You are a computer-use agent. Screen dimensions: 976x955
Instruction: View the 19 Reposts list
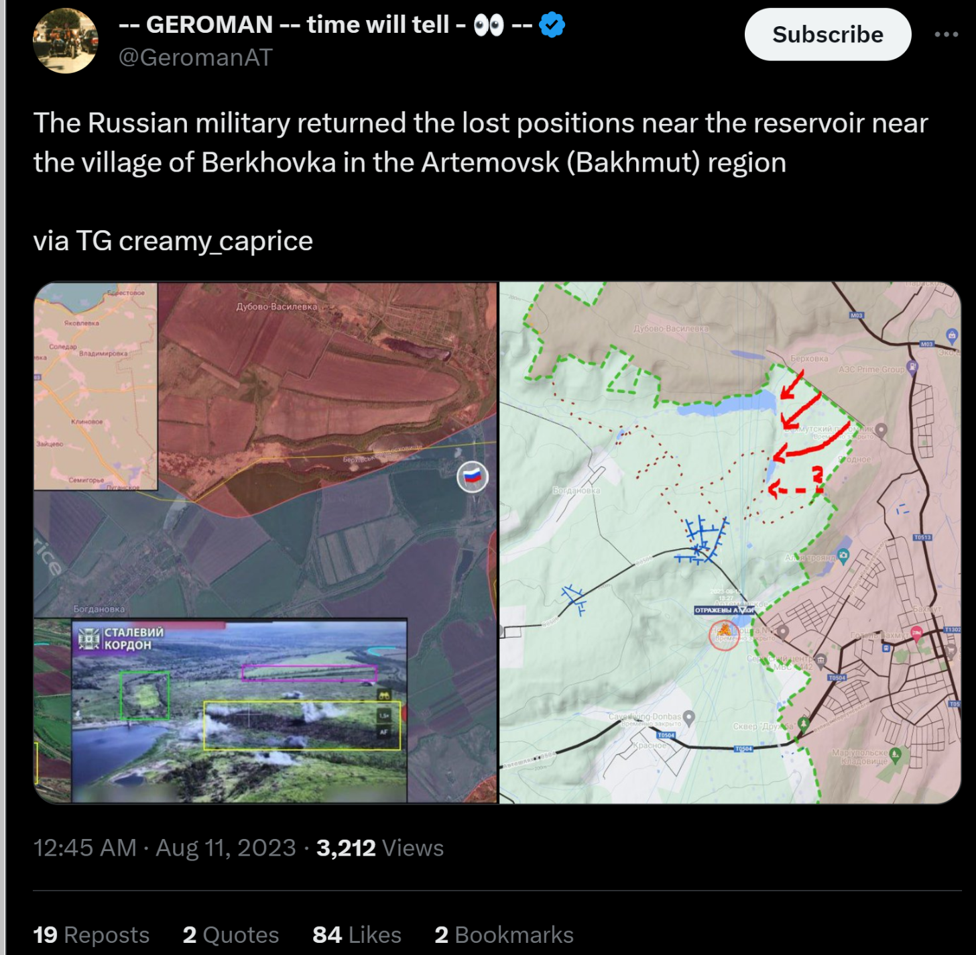pyautogui.click(x=91, y=934)
